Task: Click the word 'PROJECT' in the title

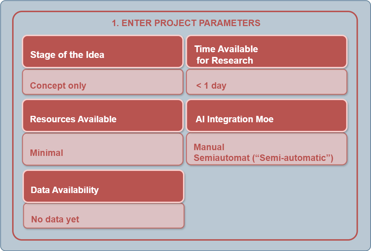Action: (176, 23)
